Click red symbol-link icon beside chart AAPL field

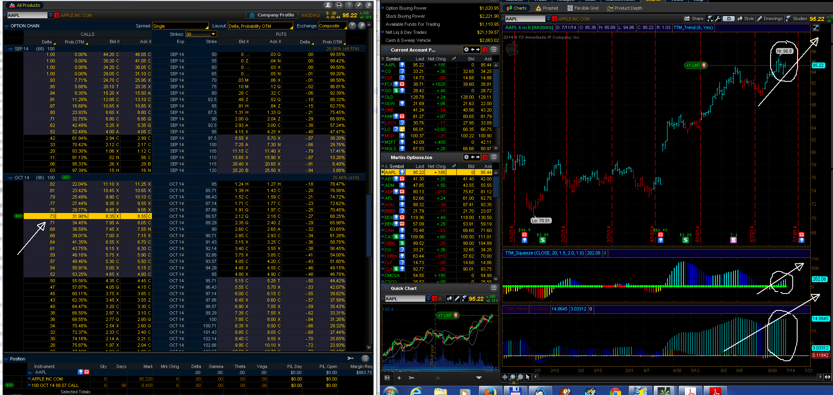555,19
